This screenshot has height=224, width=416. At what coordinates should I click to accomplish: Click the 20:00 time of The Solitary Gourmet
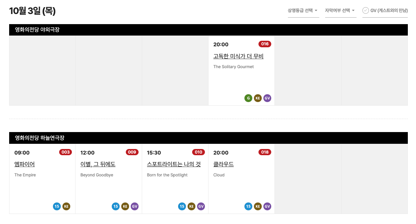pyautogui.click(x=221, y=44)
